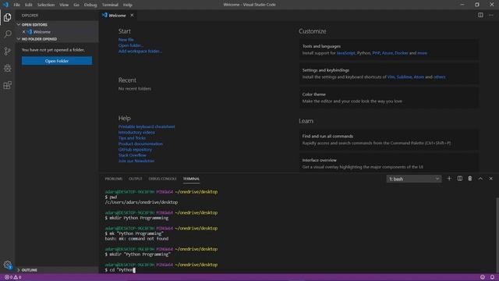Open the Manage gear menu
This screenshot has width=499, height=281.
pos(7,265)
